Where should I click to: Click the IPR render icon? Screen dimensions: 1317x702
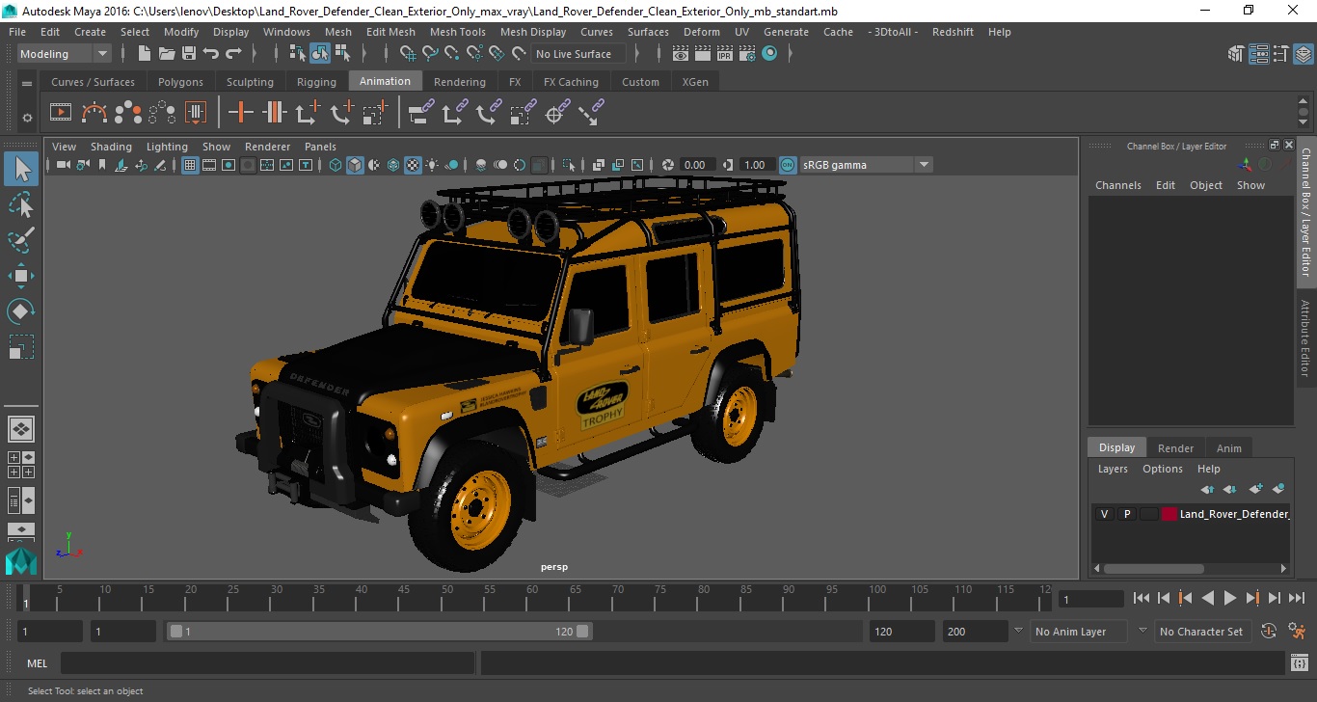[726, 54]
